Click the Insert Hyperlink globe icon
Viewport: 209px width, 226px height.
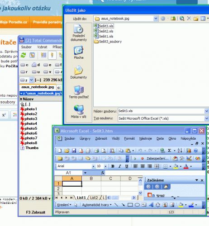162,151
